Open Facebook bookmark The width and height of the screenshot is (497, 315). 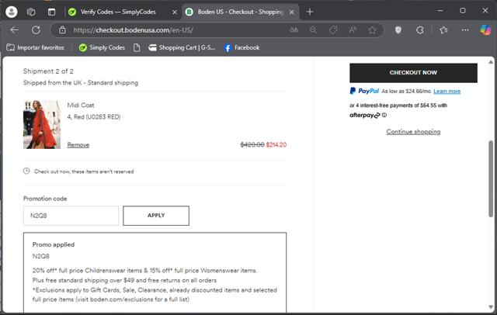pyautogui.click(x=242, y=47)
